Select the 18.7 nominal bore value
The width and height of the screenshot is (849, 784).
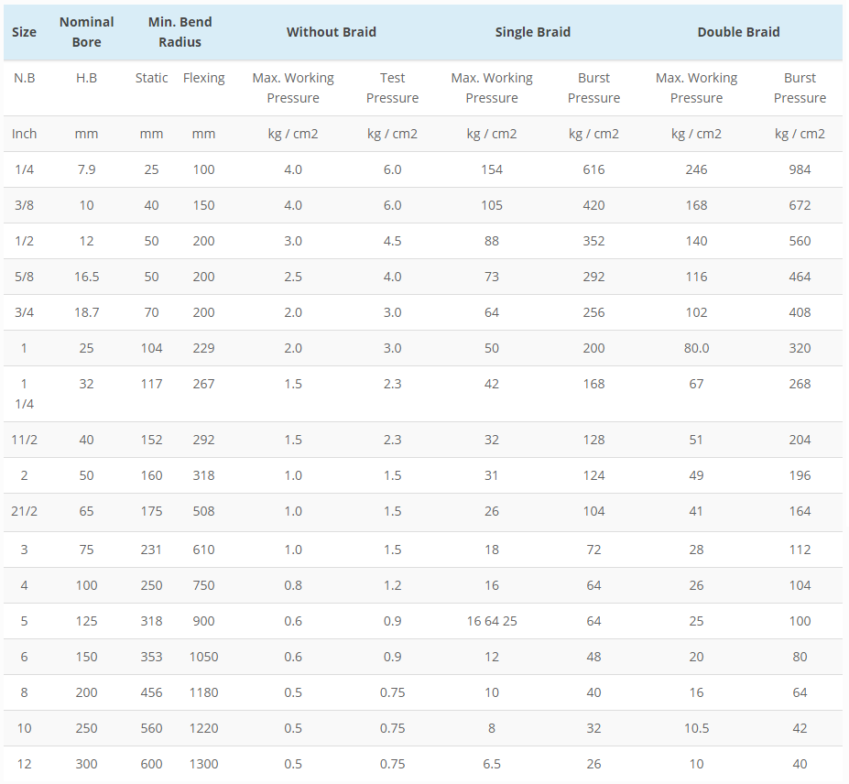[x=86, y=312]
